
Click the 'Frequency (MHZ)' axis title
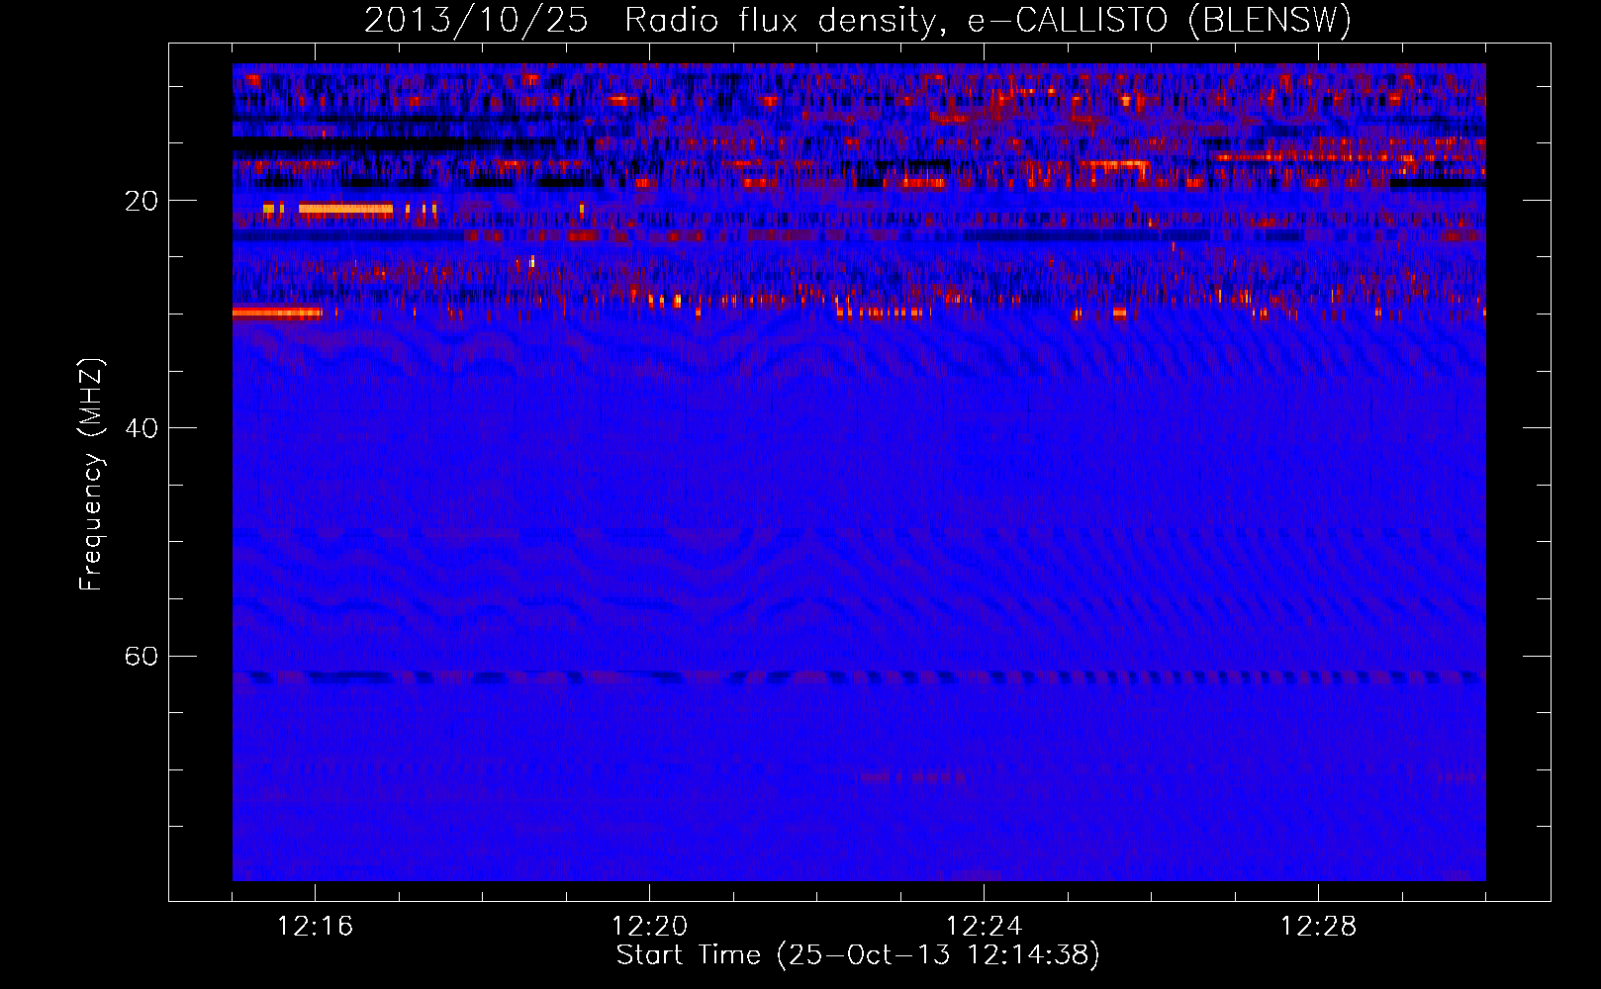tap(91, 475)
